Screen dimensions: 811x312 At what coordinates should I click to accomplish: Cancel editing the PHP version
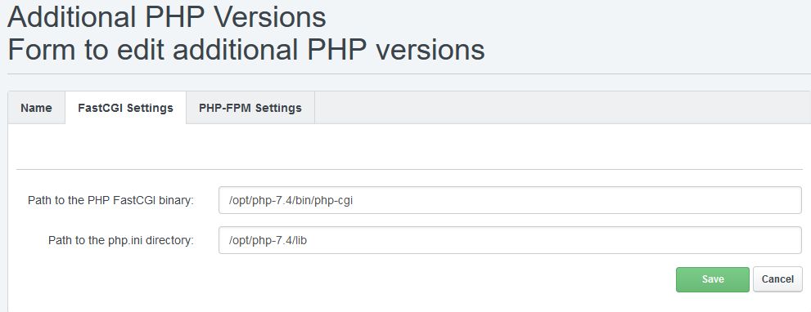click(777, 279)
